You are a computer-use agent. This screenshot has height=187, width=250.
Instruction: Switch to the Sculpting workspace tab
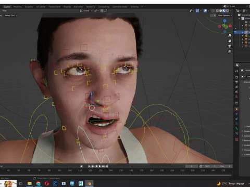[29, 7]
